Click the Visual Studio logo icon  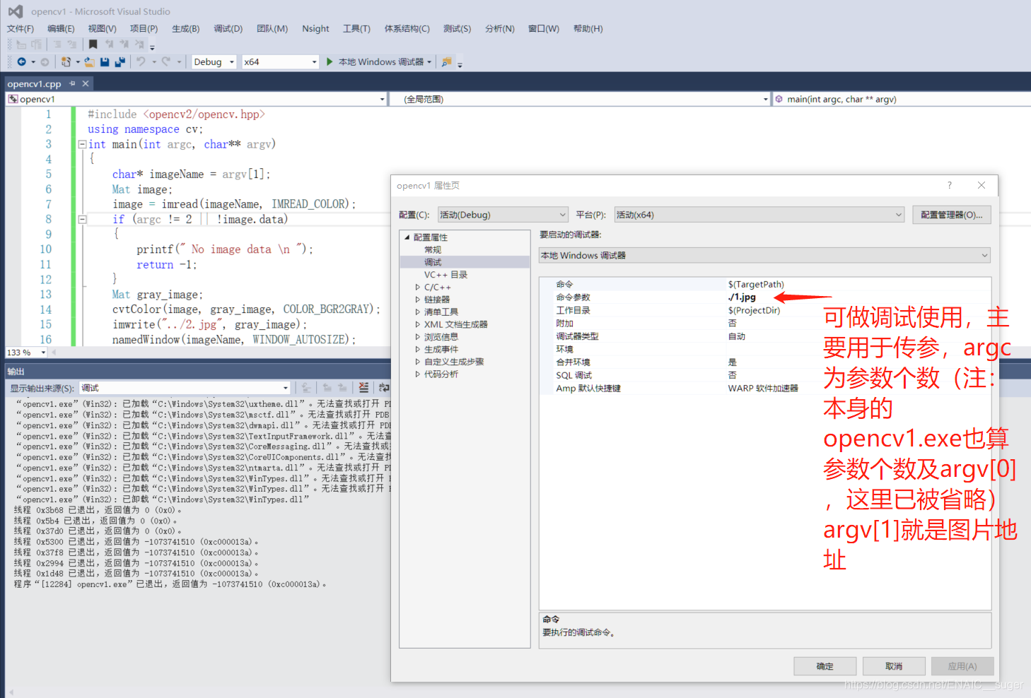15,11
